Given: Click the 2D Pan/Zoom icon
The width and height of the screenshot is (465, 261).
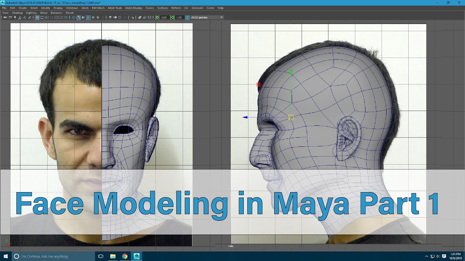Looking at the screenshot, I should 25,17.
